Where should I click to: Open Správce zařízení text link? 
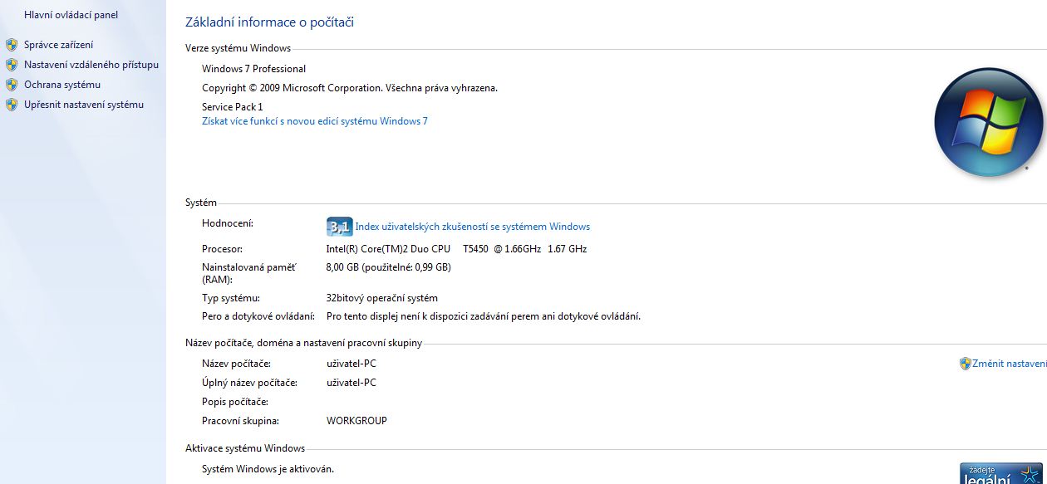coord(58,45)
